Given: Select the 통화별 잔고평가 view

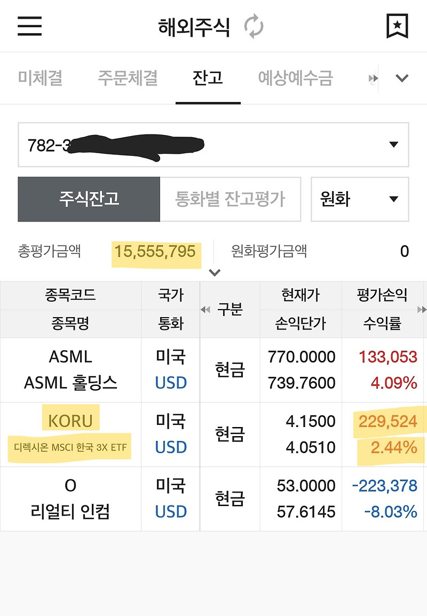Looking at the screenshot, I should [231, 199].
